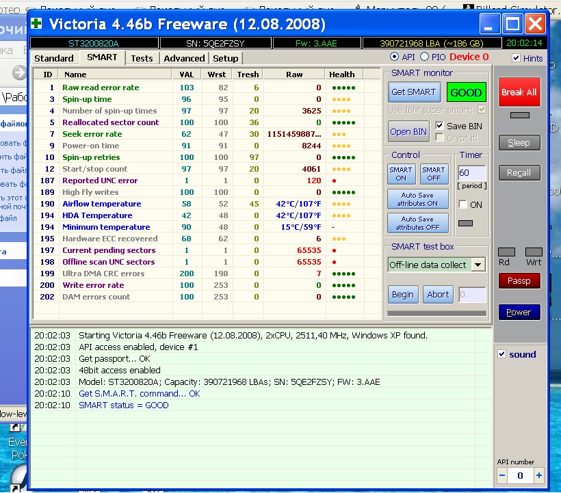Toggle the Save BIN checkbox

pos(440,126)
